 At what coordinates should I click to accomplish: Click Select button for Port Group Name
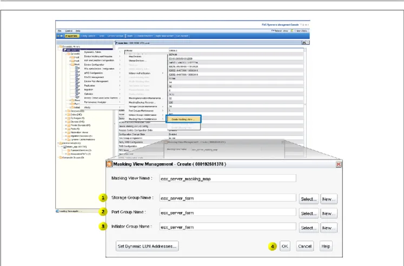(309, 214)
